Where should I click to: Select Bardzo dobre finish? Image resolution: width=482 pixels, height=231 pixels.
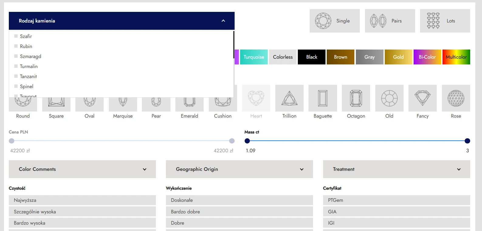pyautogui.click(x=239, y=212)
